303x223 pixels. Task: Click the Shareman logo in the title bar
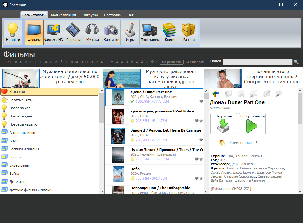[5, 5]
